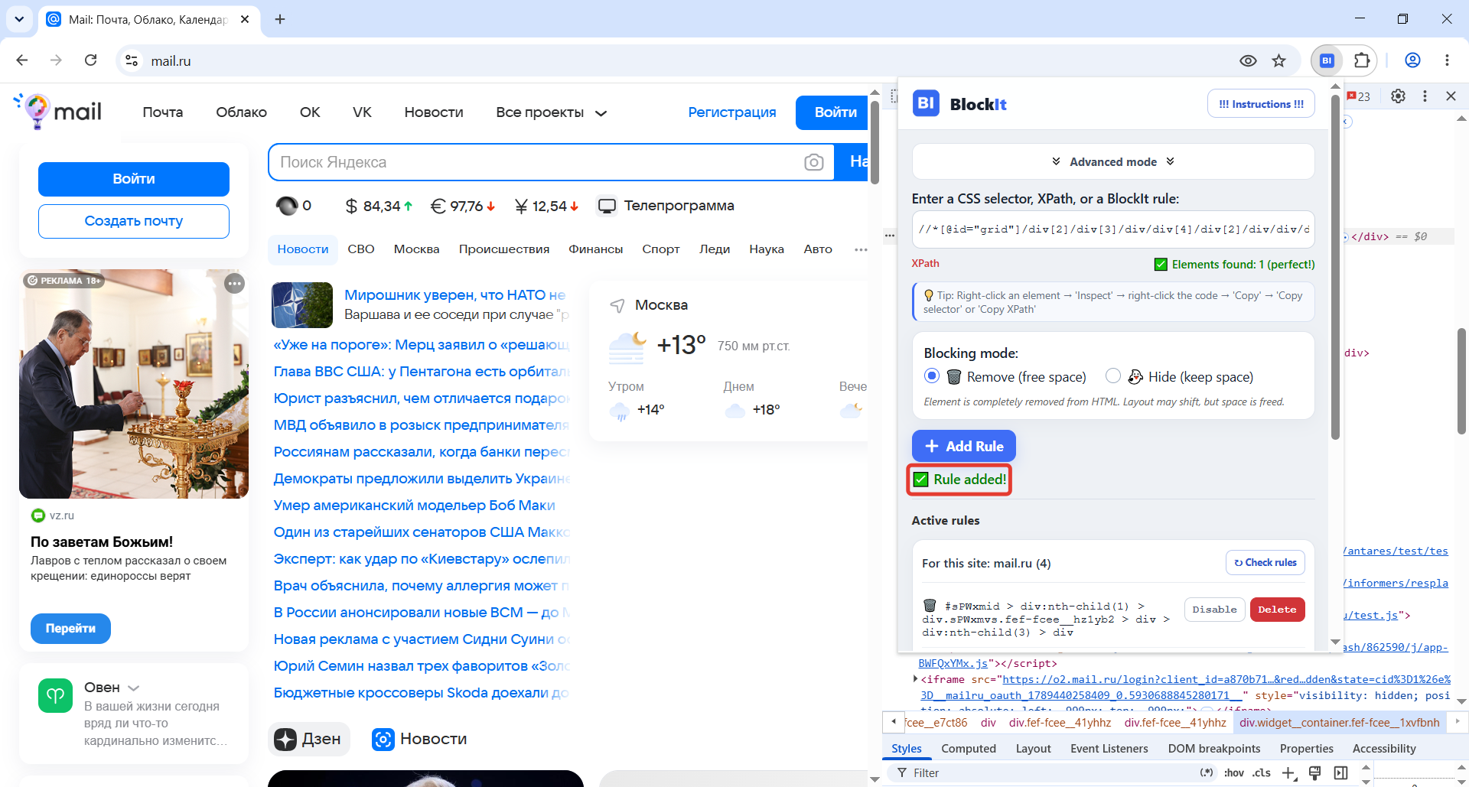Select Remove (free space) blocking mode
Viewport: 1469px width, 787px height.
tap(931, 376)
